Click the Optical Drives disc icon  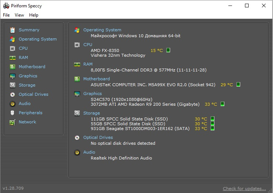point(13,94)
